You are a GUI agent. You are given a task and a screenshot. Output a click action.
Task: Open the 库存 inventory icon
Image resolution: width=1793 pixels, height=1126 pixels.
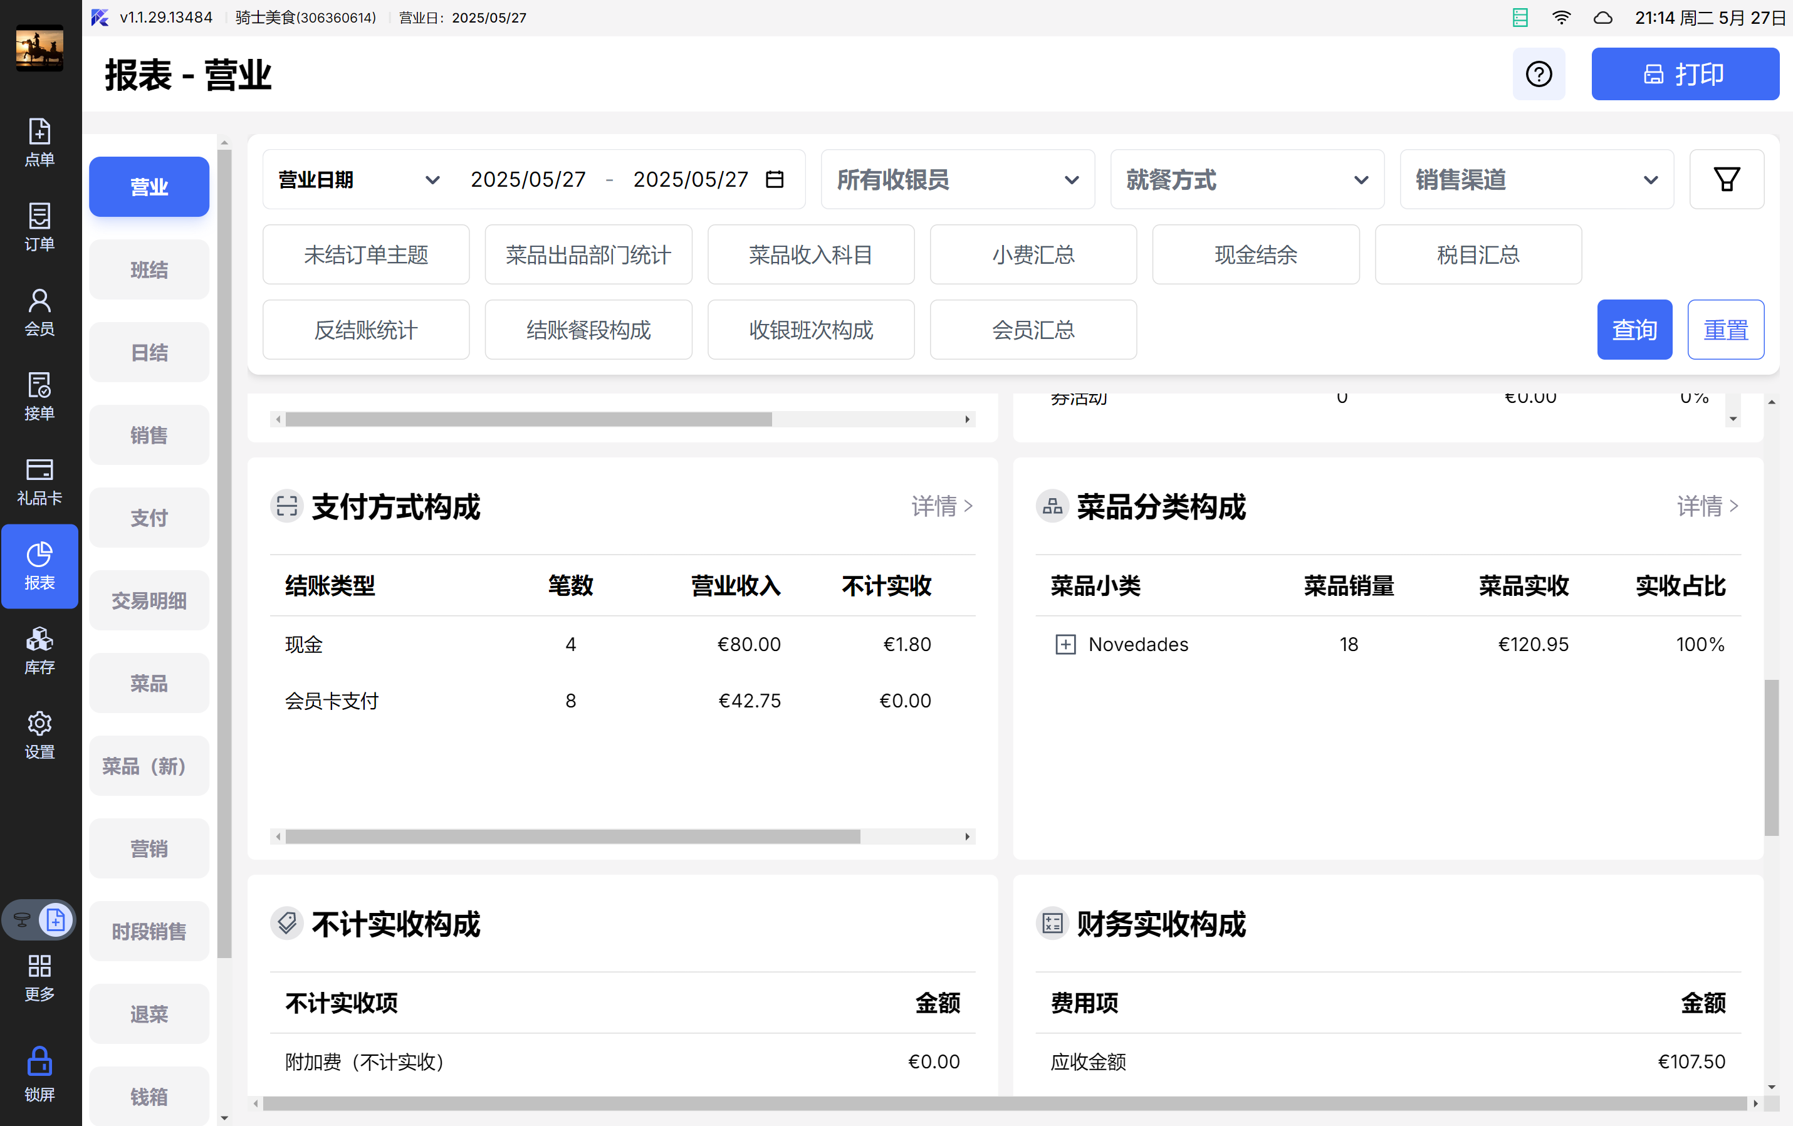pos(39,650)
